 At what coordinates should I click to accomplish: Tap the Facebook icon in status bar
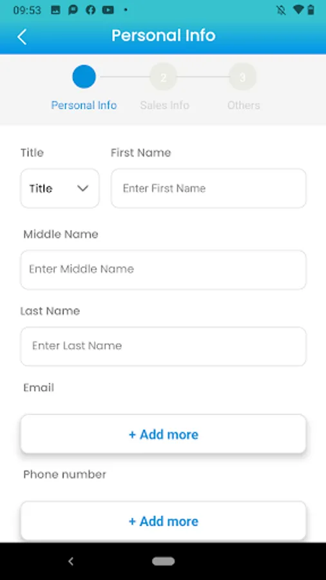click(x=91, y=10)
